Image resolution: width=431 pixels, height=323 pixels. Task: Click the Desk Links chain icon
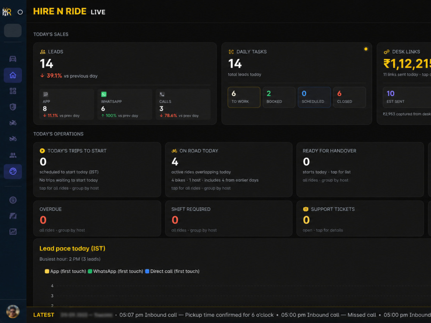click(x=387, y=52)
